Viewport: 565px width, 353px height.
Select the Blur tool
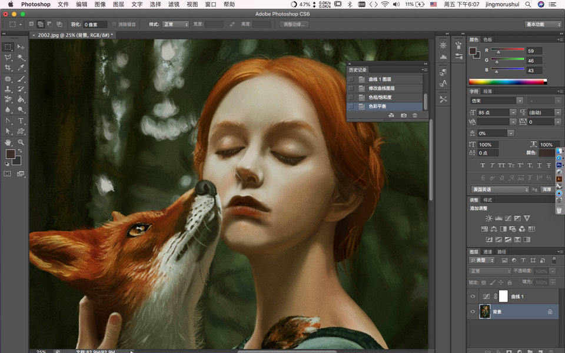8,110
